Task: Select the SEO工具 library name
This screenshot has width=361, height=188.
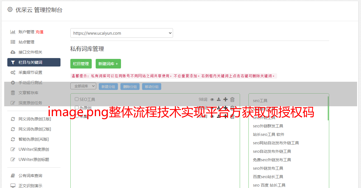Action: [x=87, y=99]
